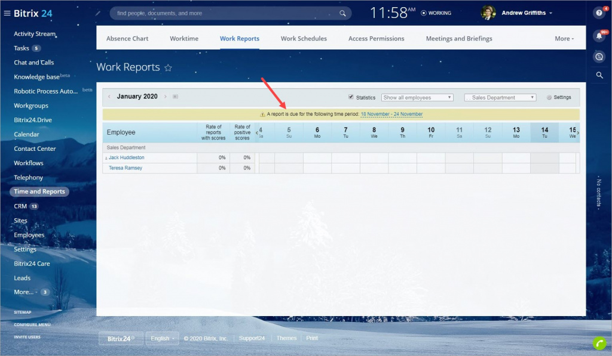This screenshot has height=356, width=612.
Task: Open Tasks in sidebar
Action: [x=22, y=48]
